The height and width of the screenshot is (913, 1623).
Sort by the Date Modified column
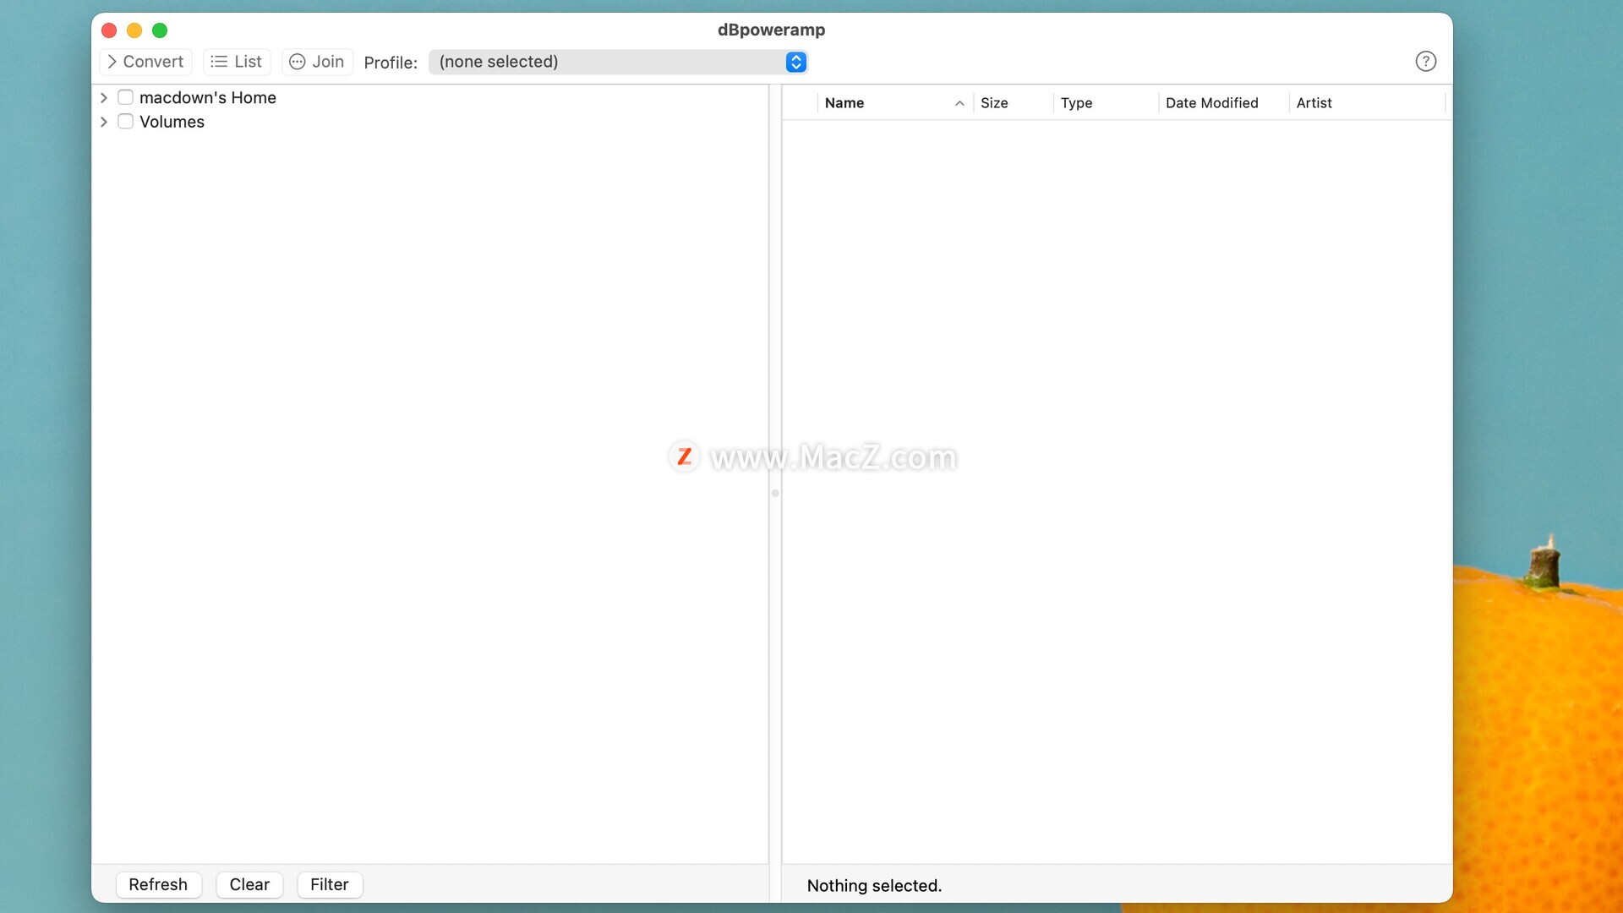(x=1223, y=103)
